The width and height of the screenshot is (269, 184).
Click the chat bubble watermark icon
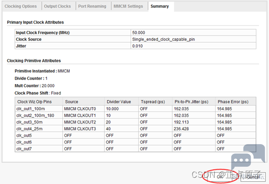248,157
